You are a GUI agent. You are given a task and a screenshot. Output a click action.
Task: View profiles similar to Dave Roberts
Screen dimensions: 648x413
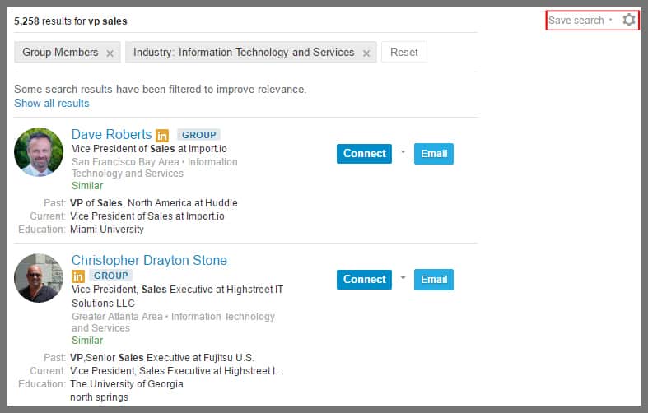87,185
